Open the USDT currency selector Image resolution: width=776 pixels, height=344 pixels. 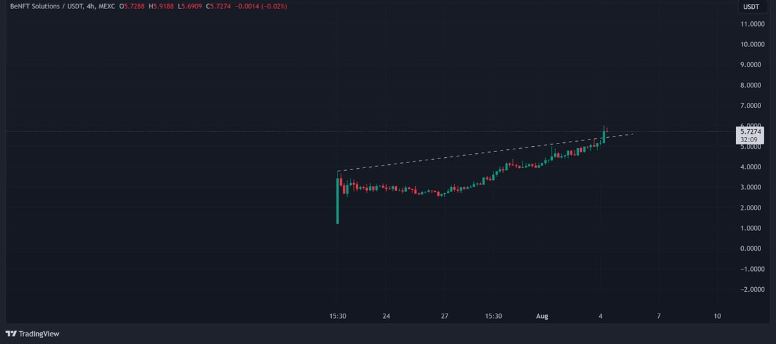coord(751,6)
